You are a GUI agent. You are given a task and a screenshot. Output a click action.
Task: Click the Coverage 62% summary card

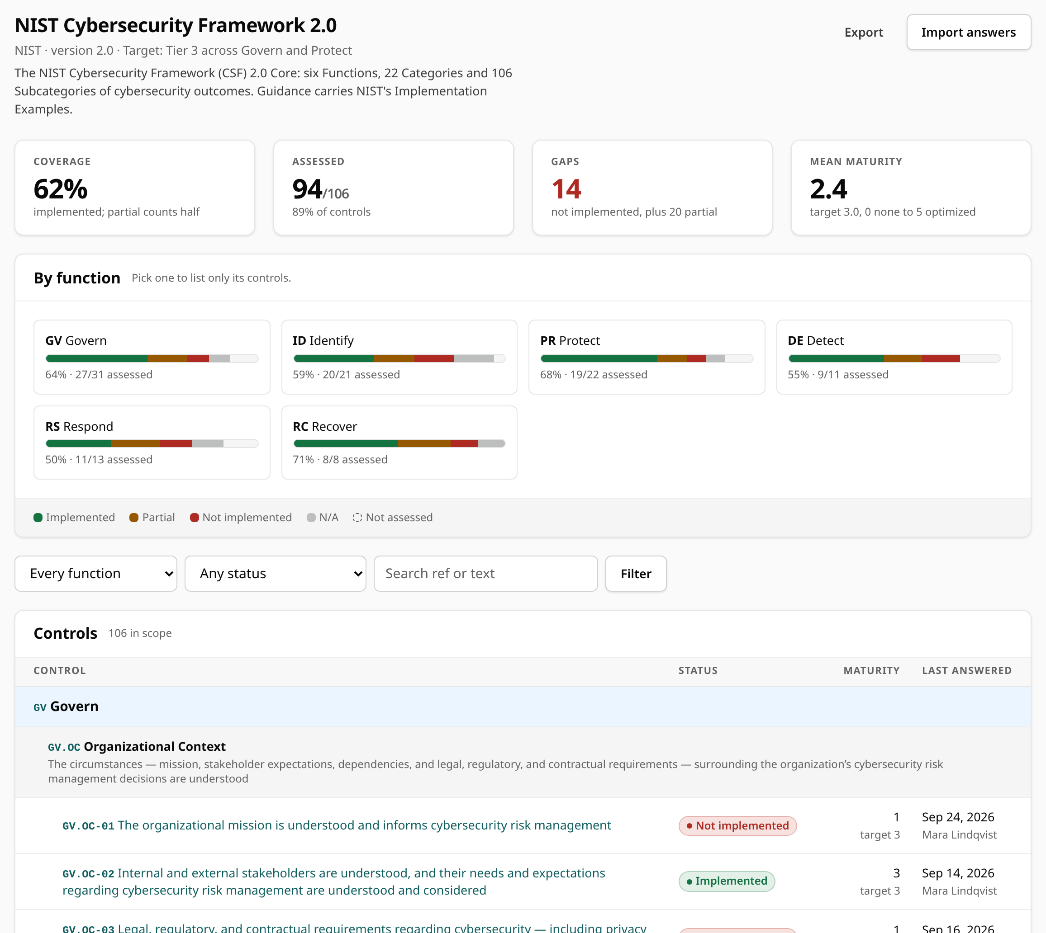point(134,188)
